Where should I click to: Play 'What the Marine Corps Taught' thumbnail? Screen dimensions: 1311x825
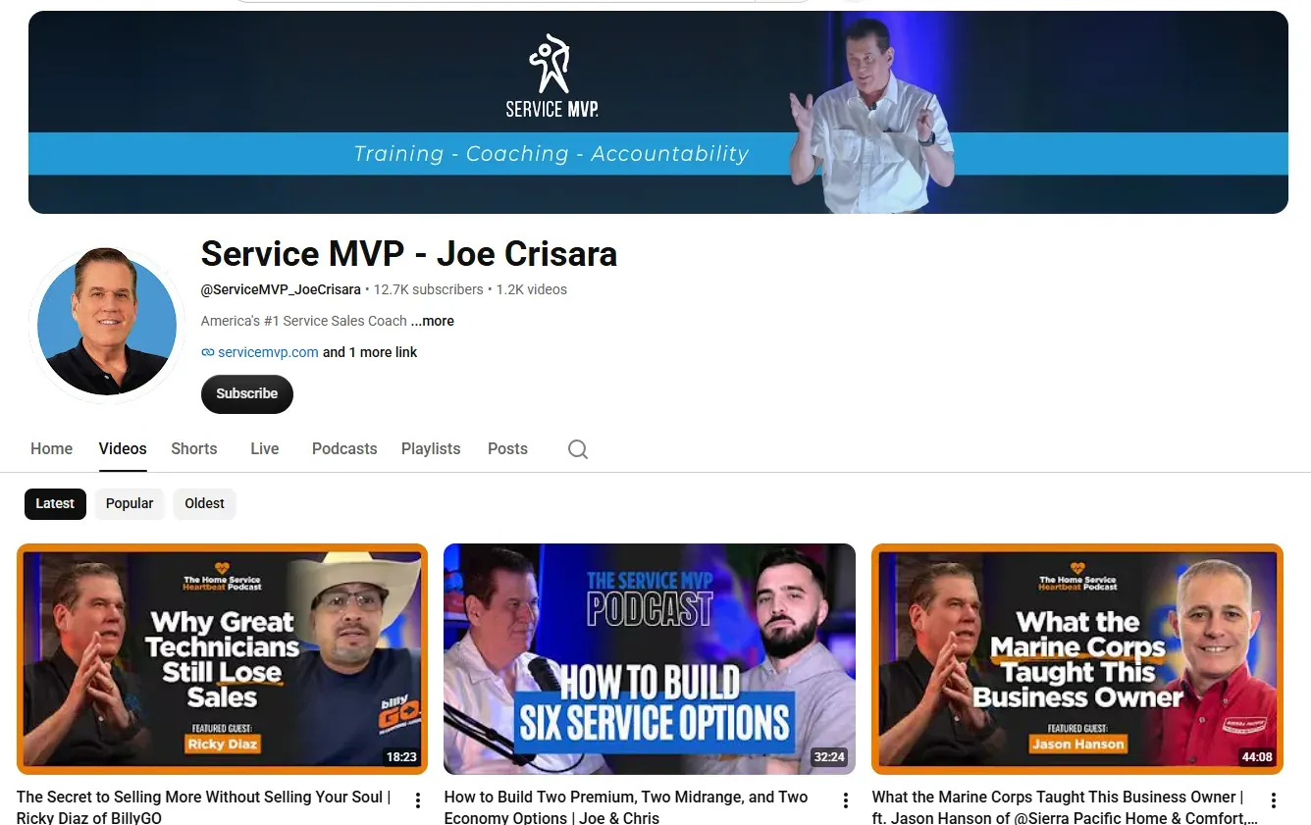pyautogui.click(x=1077, y=659)
